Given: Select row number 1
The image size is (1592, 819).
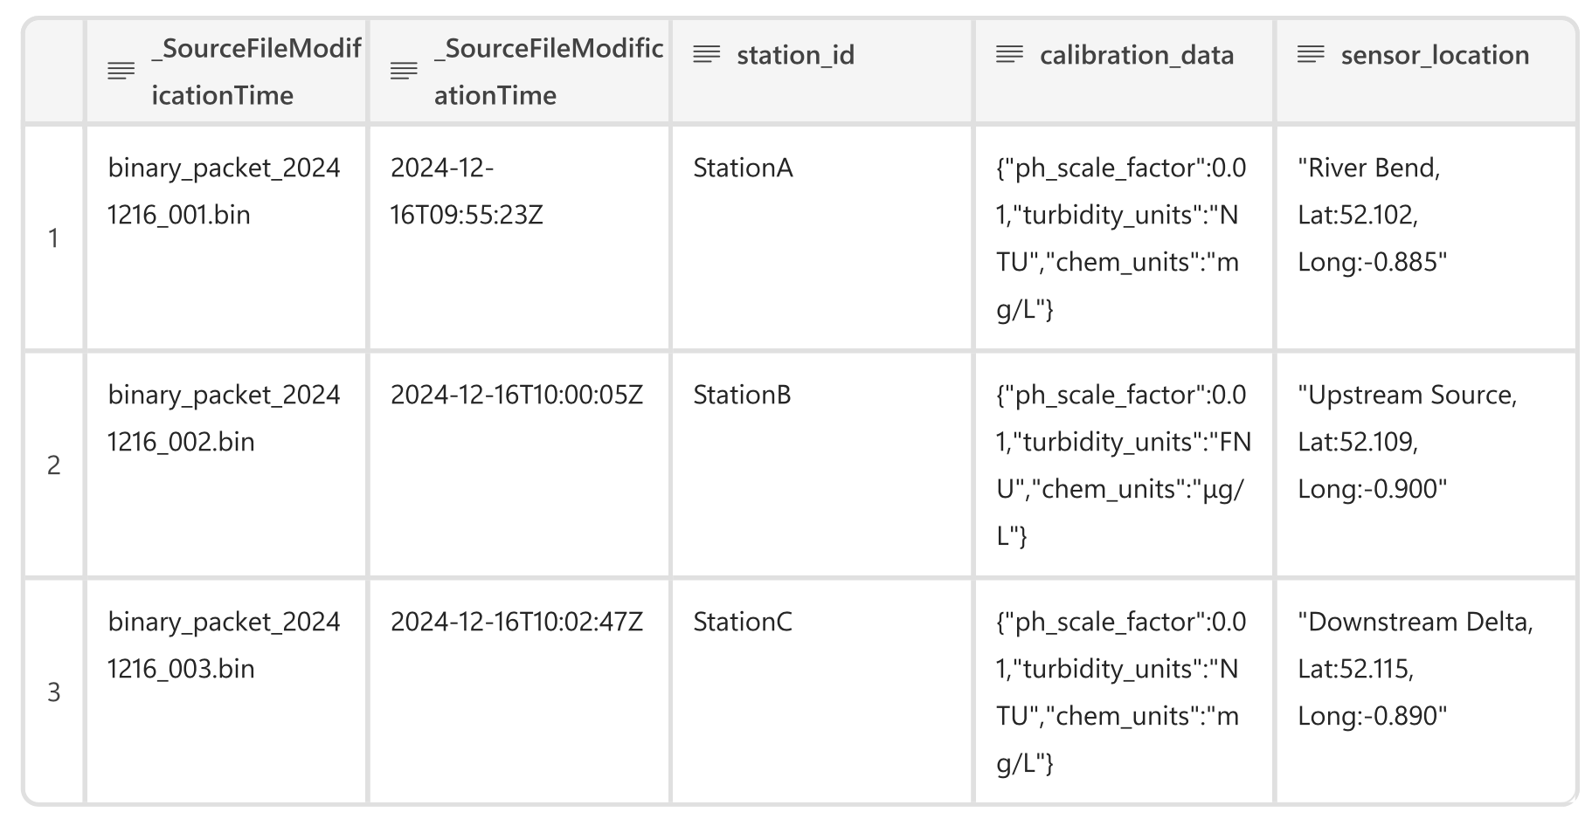Looking at the screenshot, I should (x=53, y=238).
